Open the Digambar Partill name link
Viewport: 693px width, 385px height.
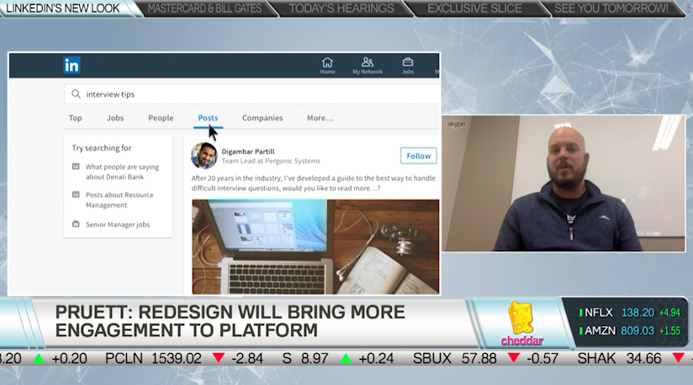(248, 151)
